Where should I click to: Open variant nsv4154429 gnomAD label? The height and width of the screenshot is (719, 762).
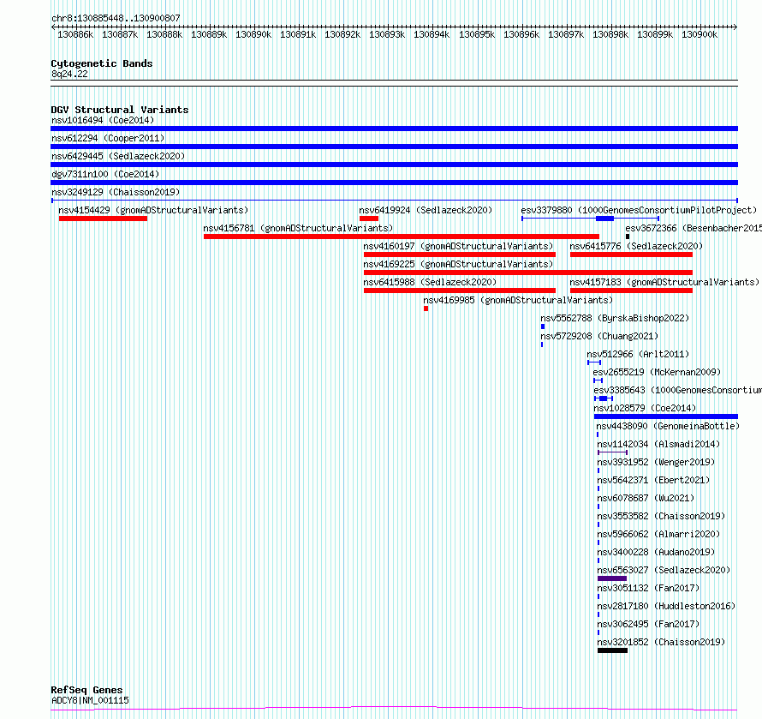[153, 210]
